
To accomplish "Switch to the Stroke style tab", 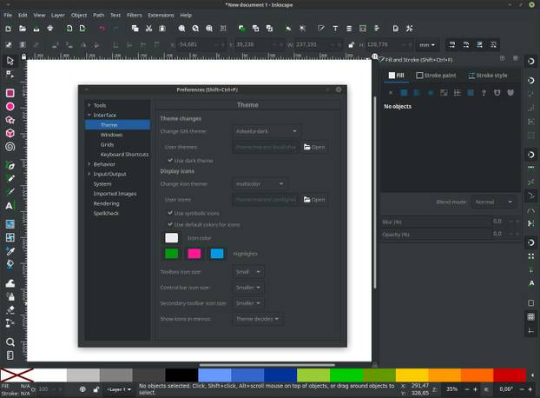I will point(489,76).
